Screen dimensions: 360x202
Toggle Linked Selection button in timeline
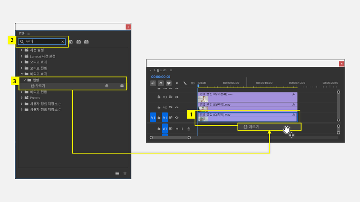point(169,83)
